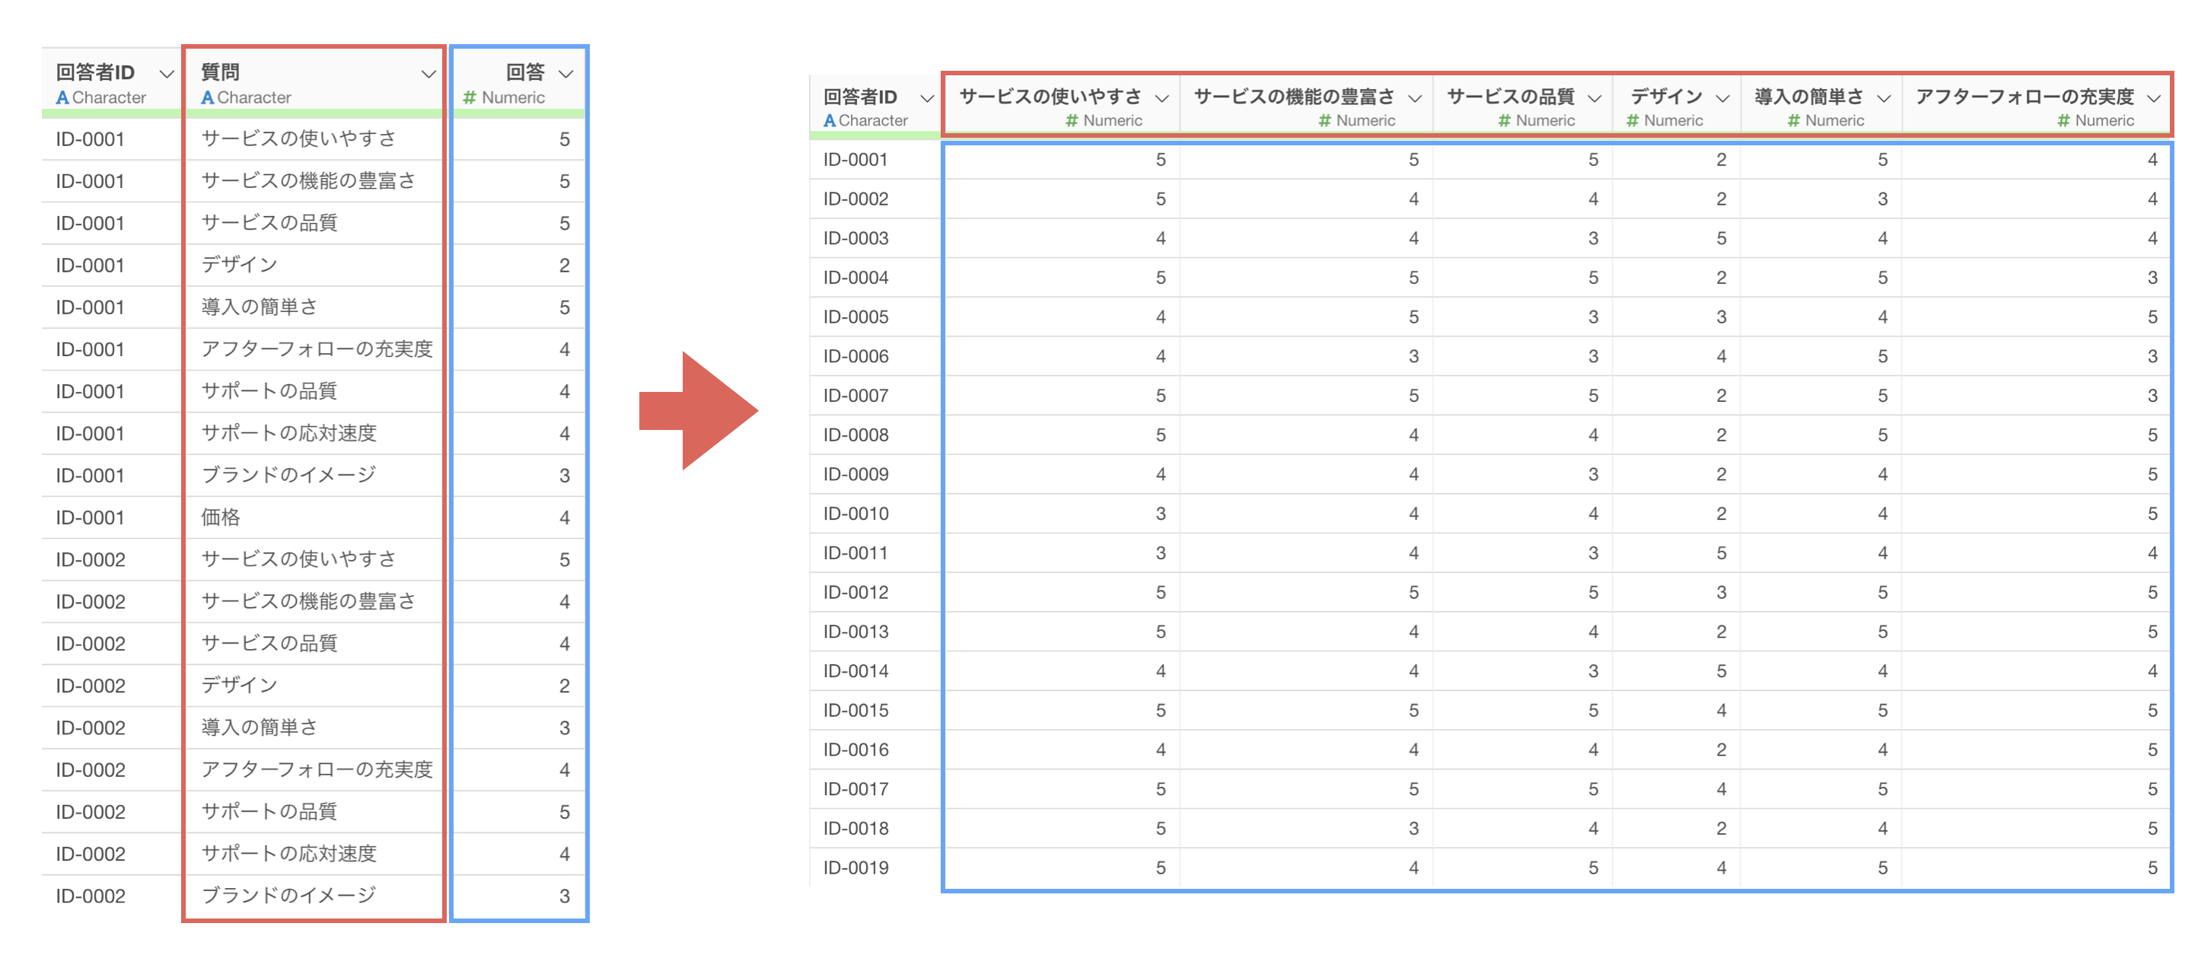Open the アフターフォローの充実度 column menu
2198x971 pixels.
[2154, 98]
